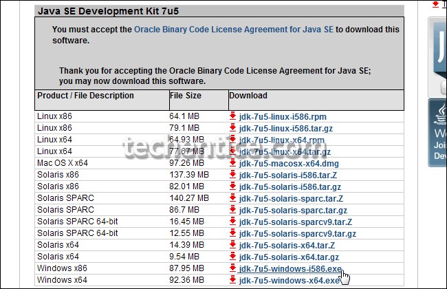Click red download arrow beside jdk-7u5-solaris-i586.tar.Z
Image resolution: width=447 pixels, height=289 pixels.
point(232,174)
